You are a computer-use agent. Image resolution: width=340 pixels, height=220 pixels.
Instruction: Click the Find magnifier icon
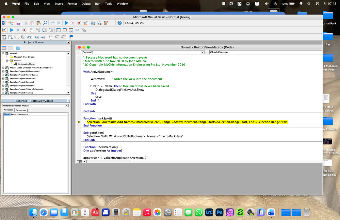click(x=45, y=23)
